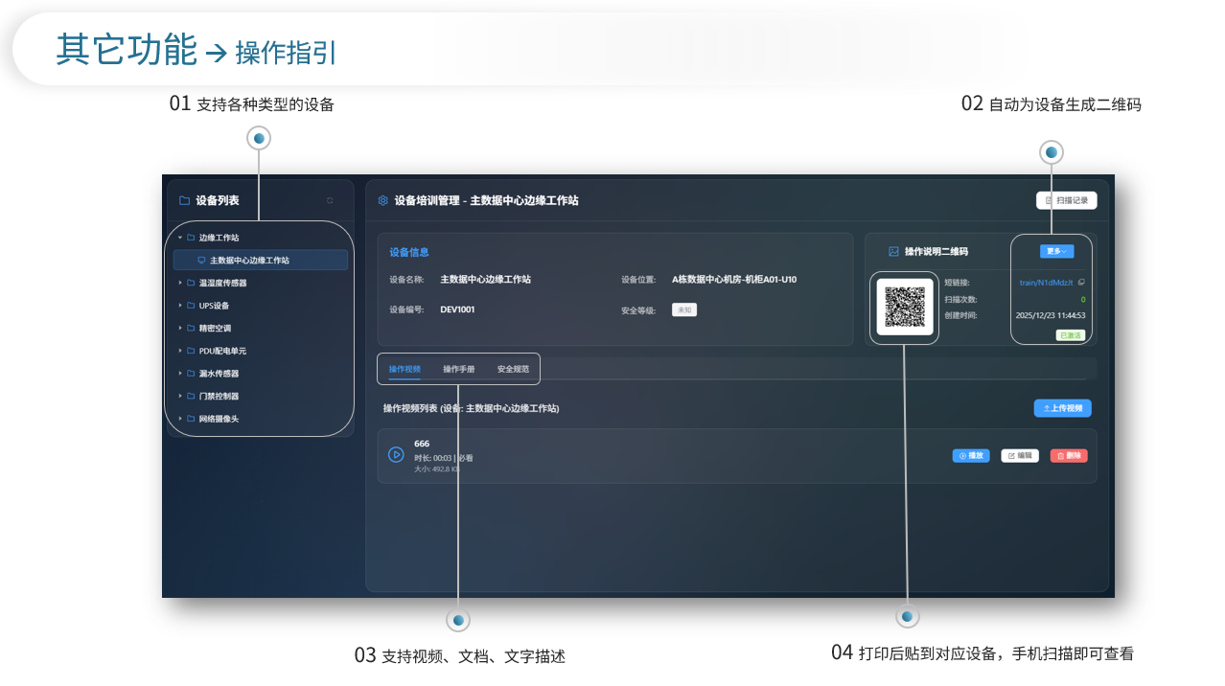Click the QR code image

click(x=905, y=307)
